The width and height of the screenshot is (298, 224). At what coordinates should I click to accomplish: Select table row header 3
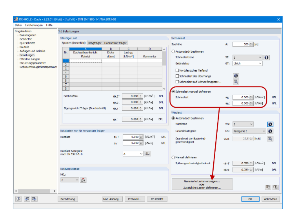coord(66,68)
